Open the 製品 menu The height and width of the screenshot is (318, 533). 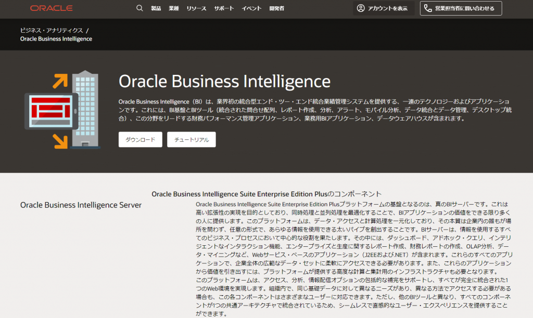click(156, 8)
